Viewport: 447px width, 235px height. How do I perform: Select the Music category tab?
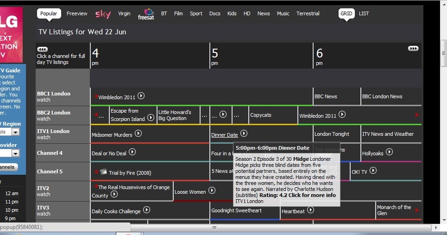click(283, 13)
